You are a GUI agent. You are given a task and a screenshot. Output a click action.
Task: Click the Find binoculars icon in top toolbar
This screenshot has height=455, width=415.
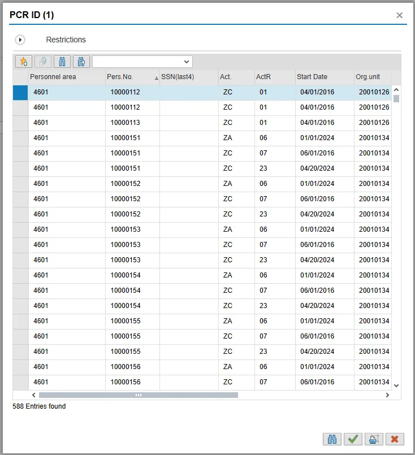pyautogui.click(x=62, y=62)
